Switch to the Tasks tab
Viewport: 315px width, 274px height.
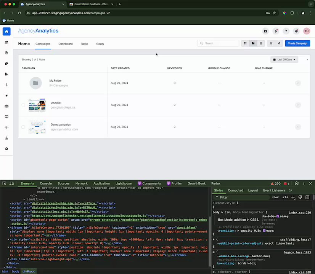(84, 44)
